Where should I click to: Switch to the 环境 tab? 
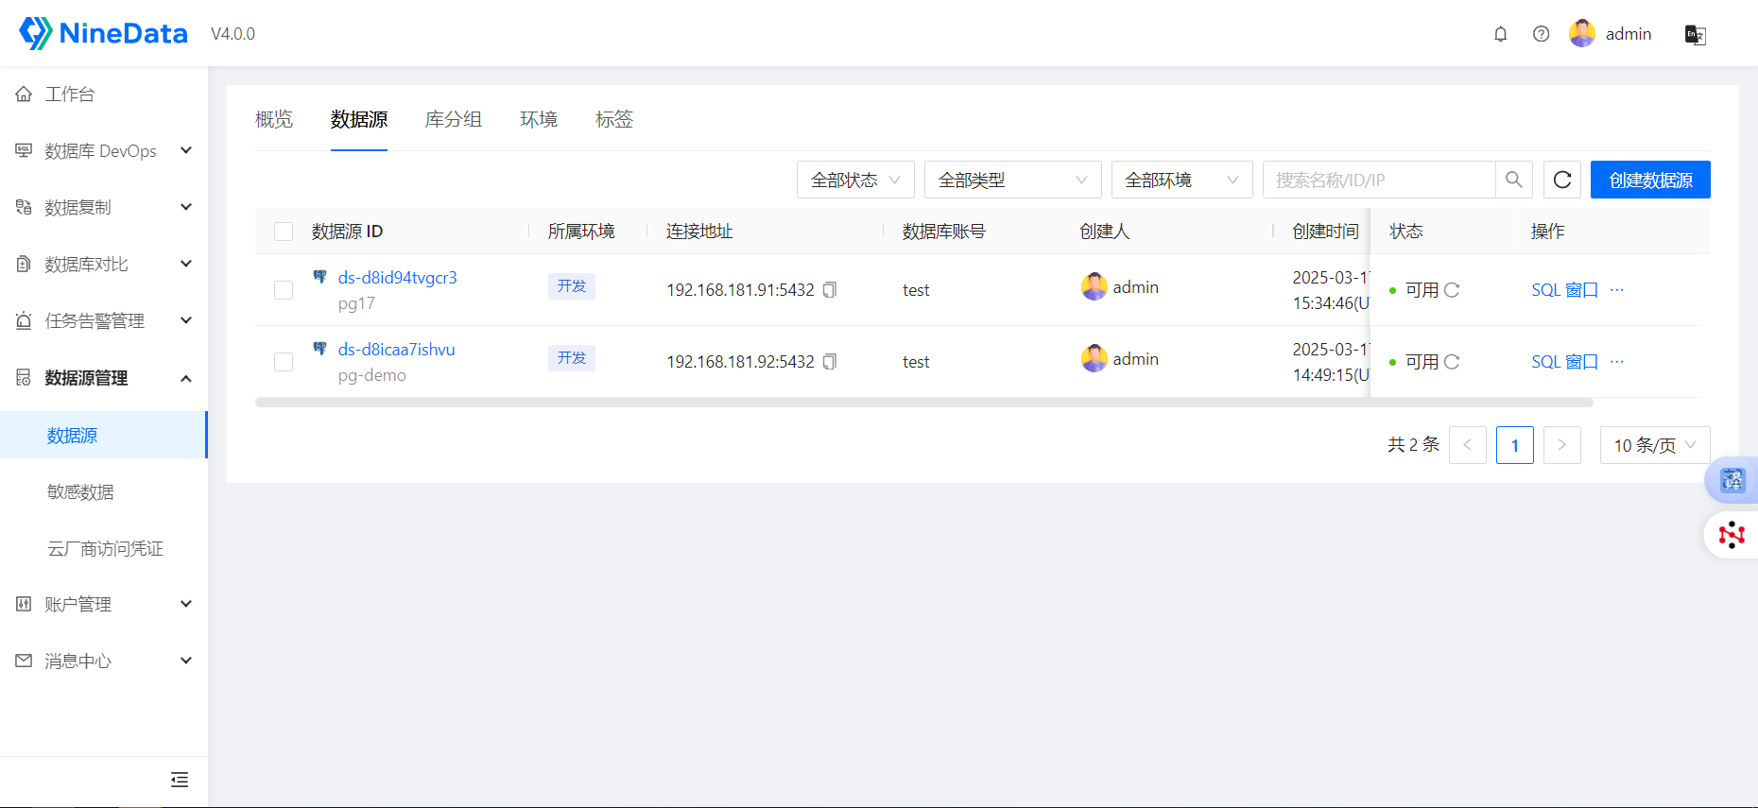point(539,119)
